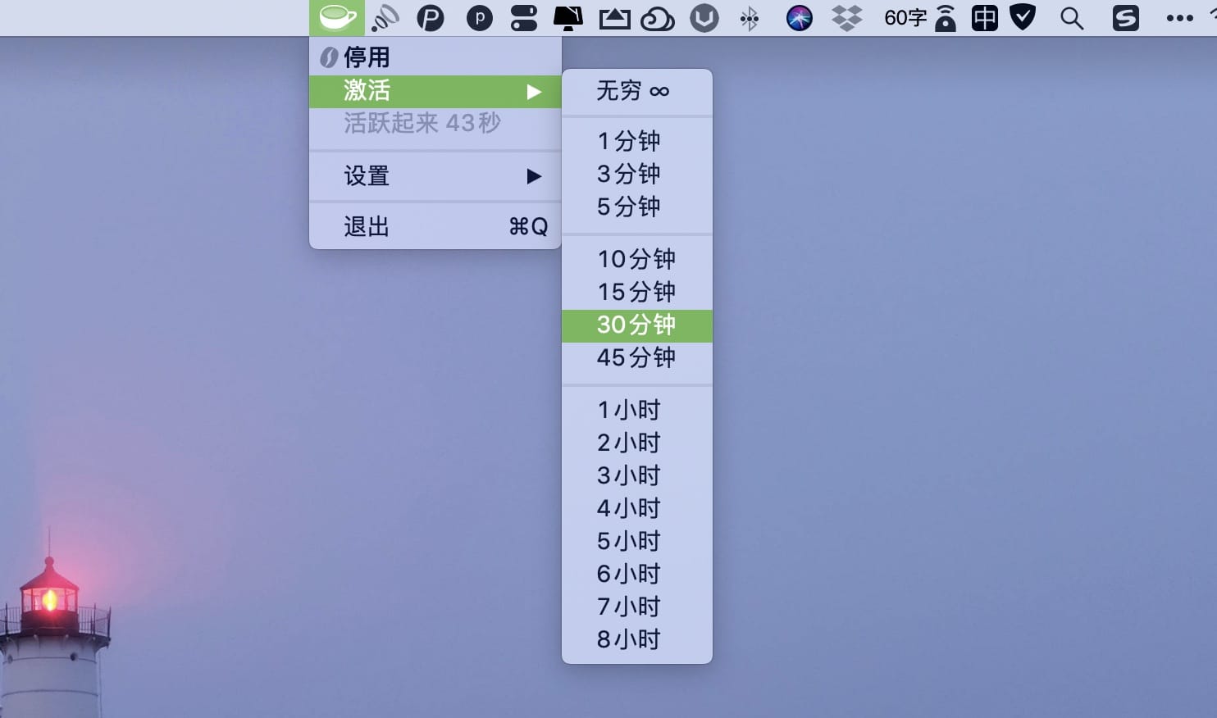Select 30分钟 activation duration
Image resolution: width=1217 pixels, height=718 pixels.
pyautogui.click(x=636, y=325)
